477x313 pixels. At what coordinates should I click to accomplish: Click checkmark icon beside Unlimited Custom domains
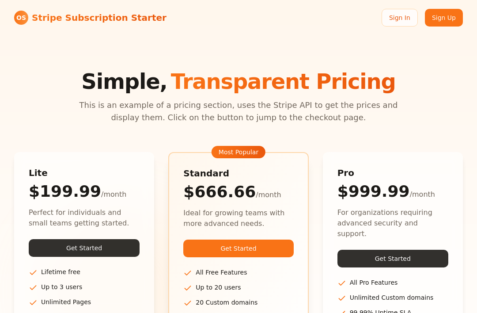coord(341,298)
